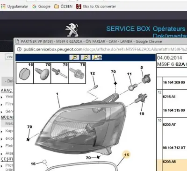Screen dimensions: 187x171
Task: Expand the Filtre sidebar item arrow
Action: click(2, 105)
